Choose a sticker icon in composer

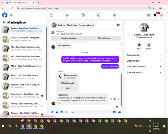tap(62, 112)
